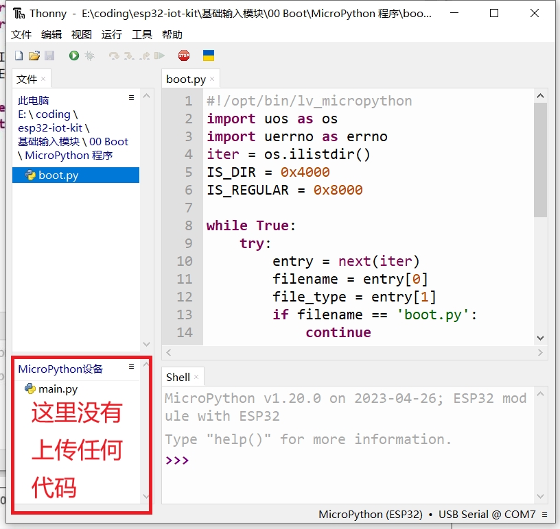Click the grayed-out Save disk icon
Screen dimensions: 560x529
pyautogui.click(x=47, y=56)
